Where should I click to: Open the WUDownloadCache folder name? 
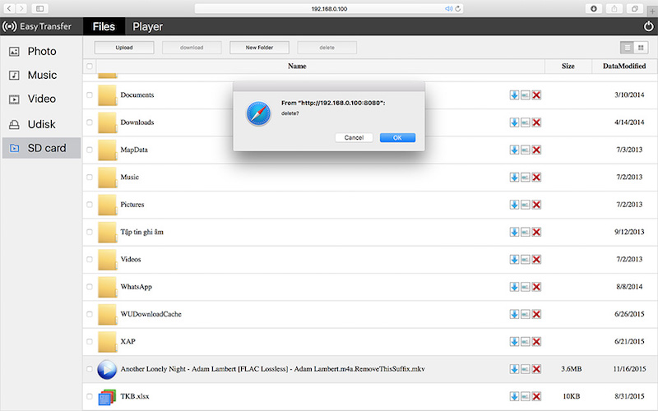pyautogui.click(x=151, y=314)
